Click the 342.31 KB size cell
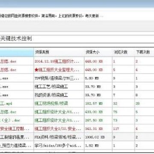This screenshot has height=154, width=154. pos(98,129)
